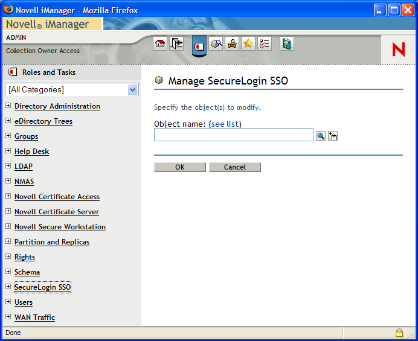Image resolution: width=418 pixels, height=341 pixels.
Task: Expand the Directory Administration role
Action: click(8, 106)
